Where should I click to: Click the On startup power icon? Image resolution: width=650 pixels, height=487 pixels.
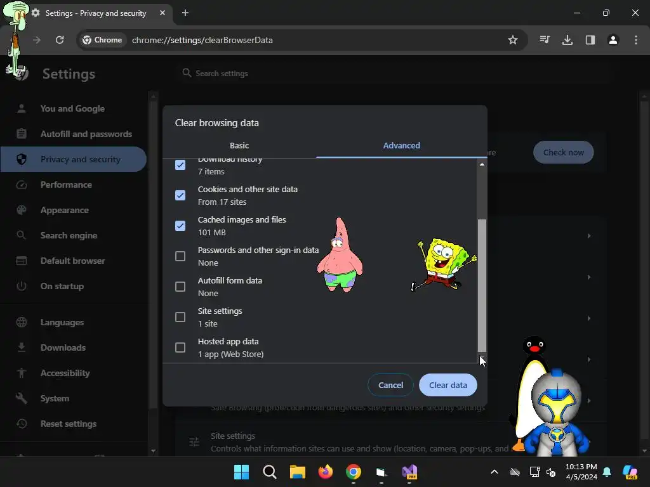(22, 286)
